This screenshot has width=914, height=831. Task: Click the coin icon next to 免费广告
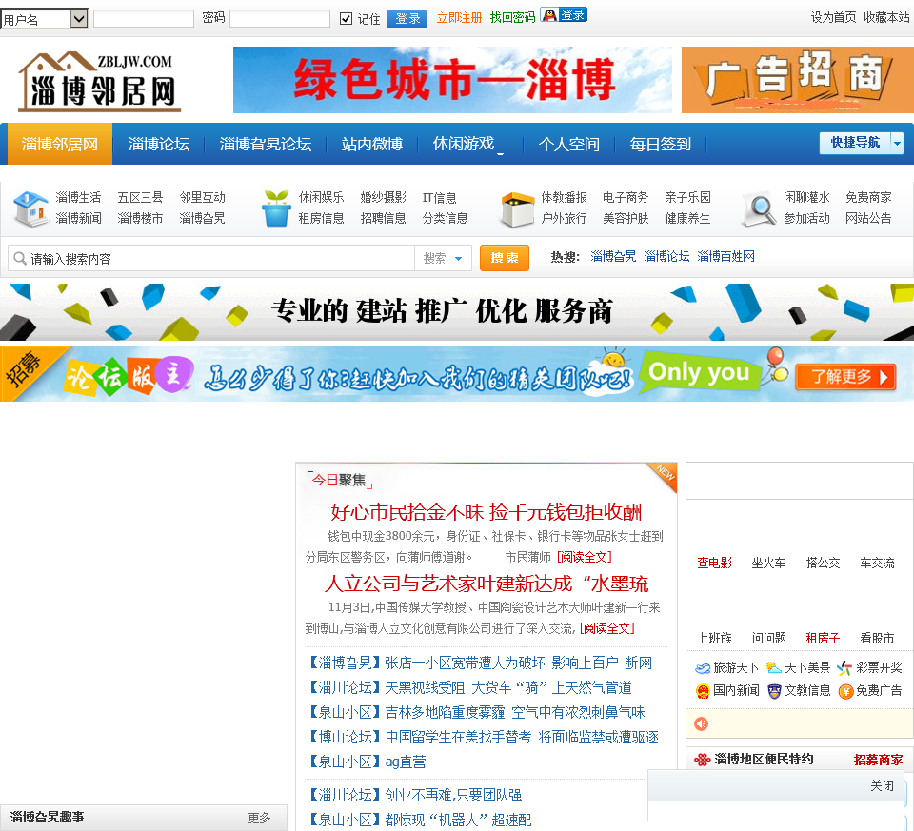coord(845,691)
